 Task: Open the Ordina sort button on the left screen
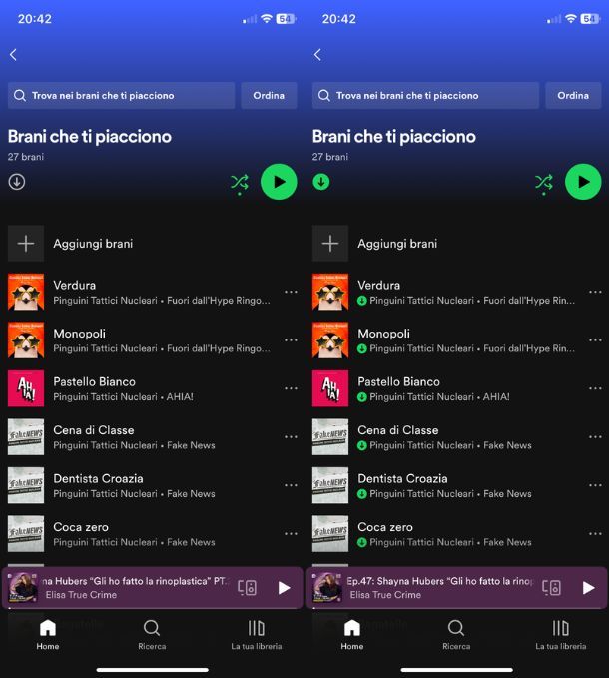point(269,95)
